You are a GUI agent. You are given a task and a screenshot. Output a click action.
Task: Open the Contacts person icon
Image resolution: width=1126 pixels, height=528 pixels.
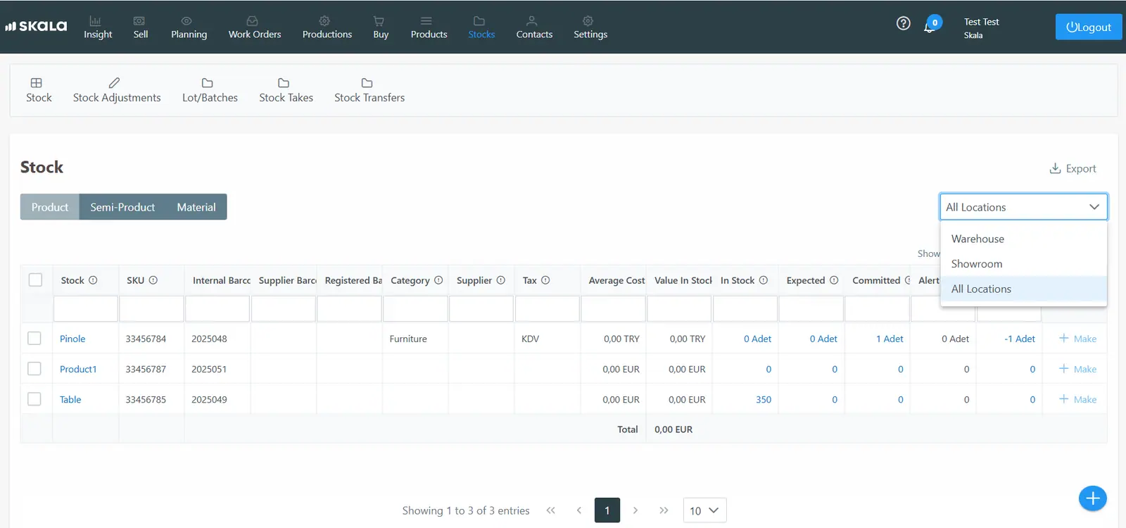(532, 21)
